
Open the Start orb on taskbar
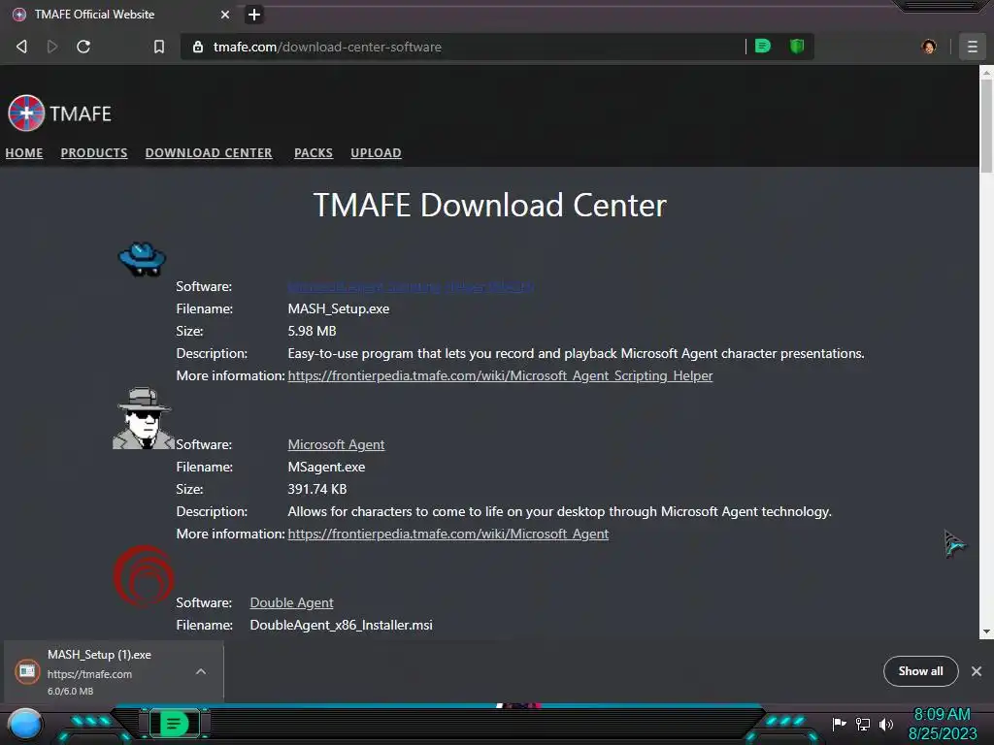(25, 724)
